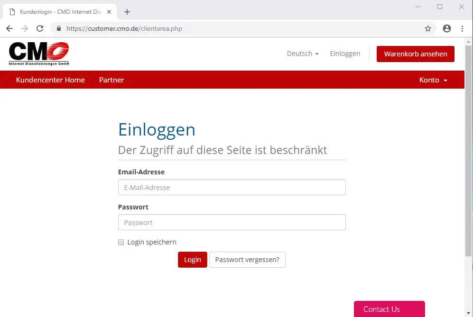Viewport: 473px width, 317px height.
Task: Reload the page with the refresh icon
Action: (x=40, y=28)
